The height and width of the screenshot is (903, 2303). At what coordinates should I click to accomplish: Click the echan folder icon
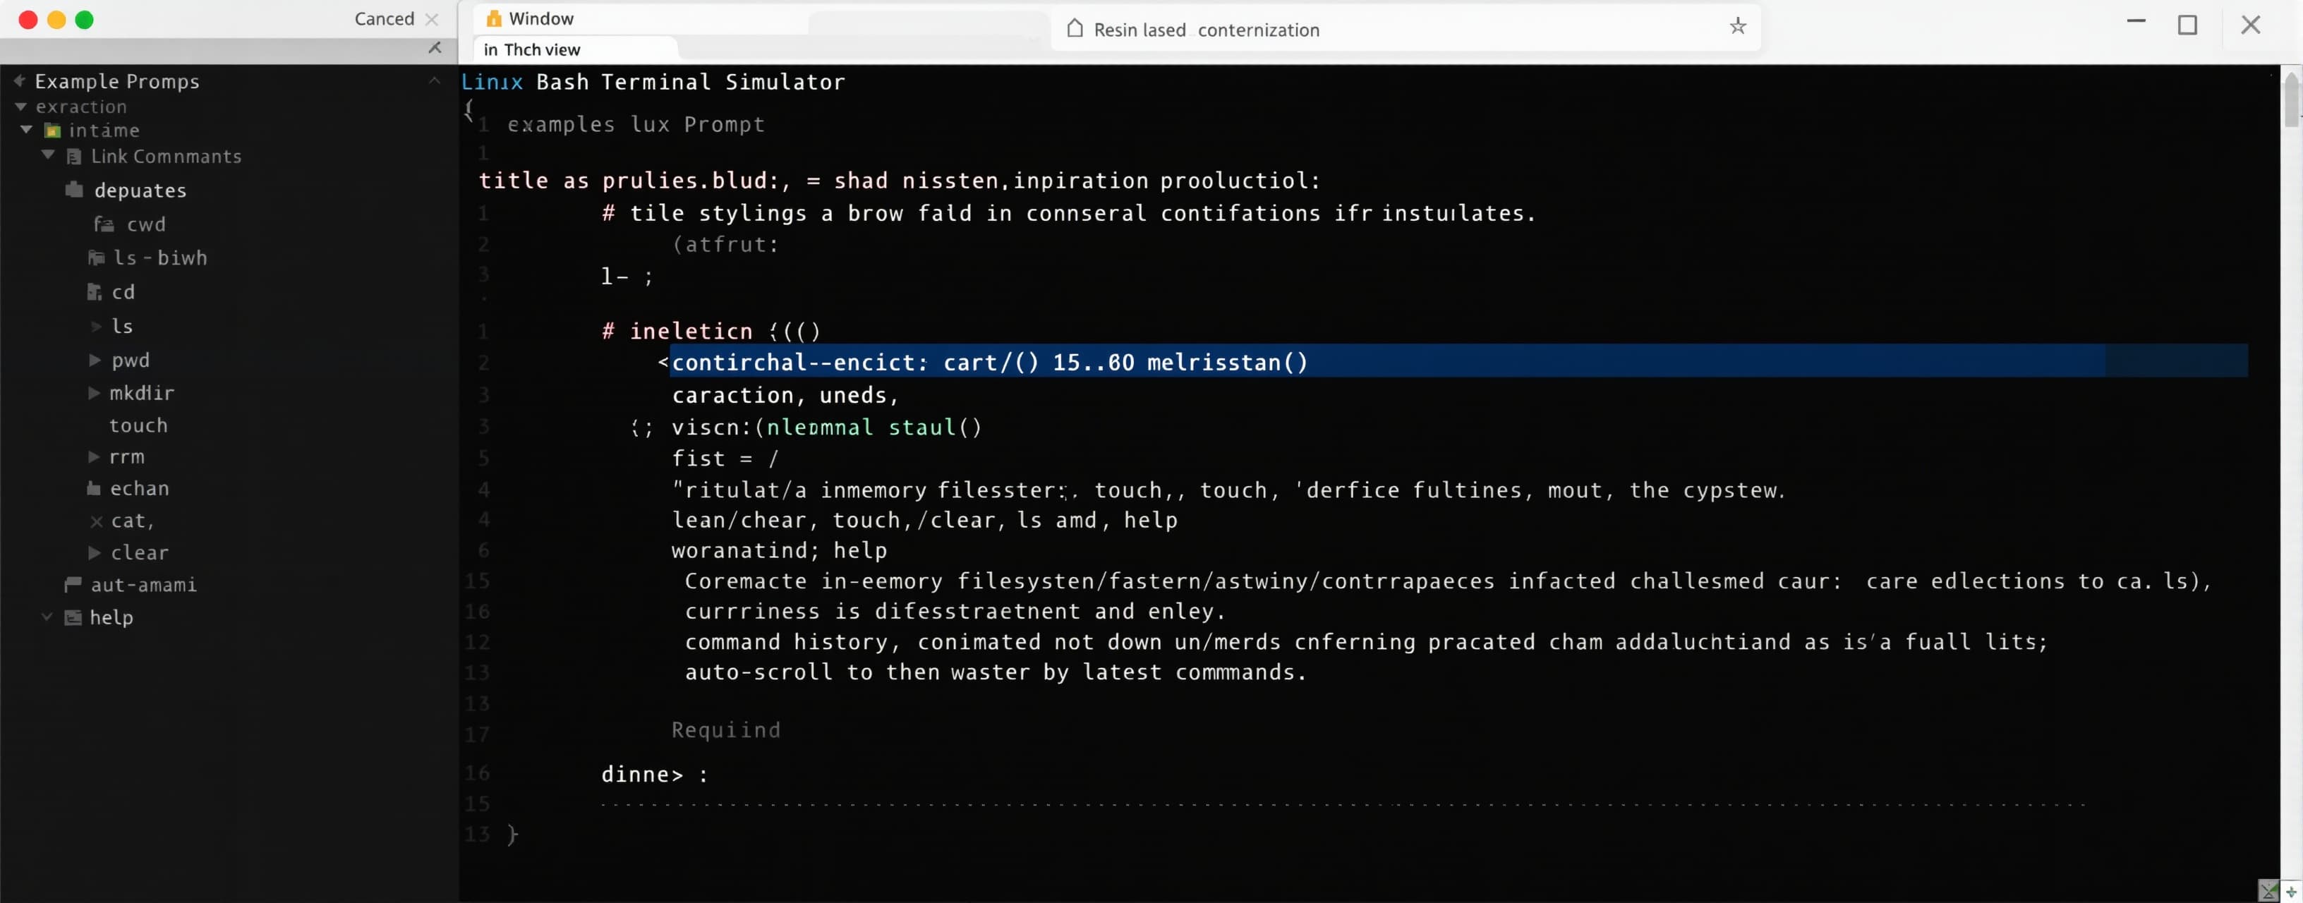point(94,488)
